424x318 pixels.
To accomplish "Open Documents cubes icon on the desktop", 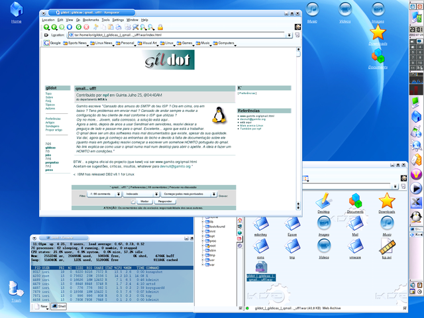I will coord(378,58).
